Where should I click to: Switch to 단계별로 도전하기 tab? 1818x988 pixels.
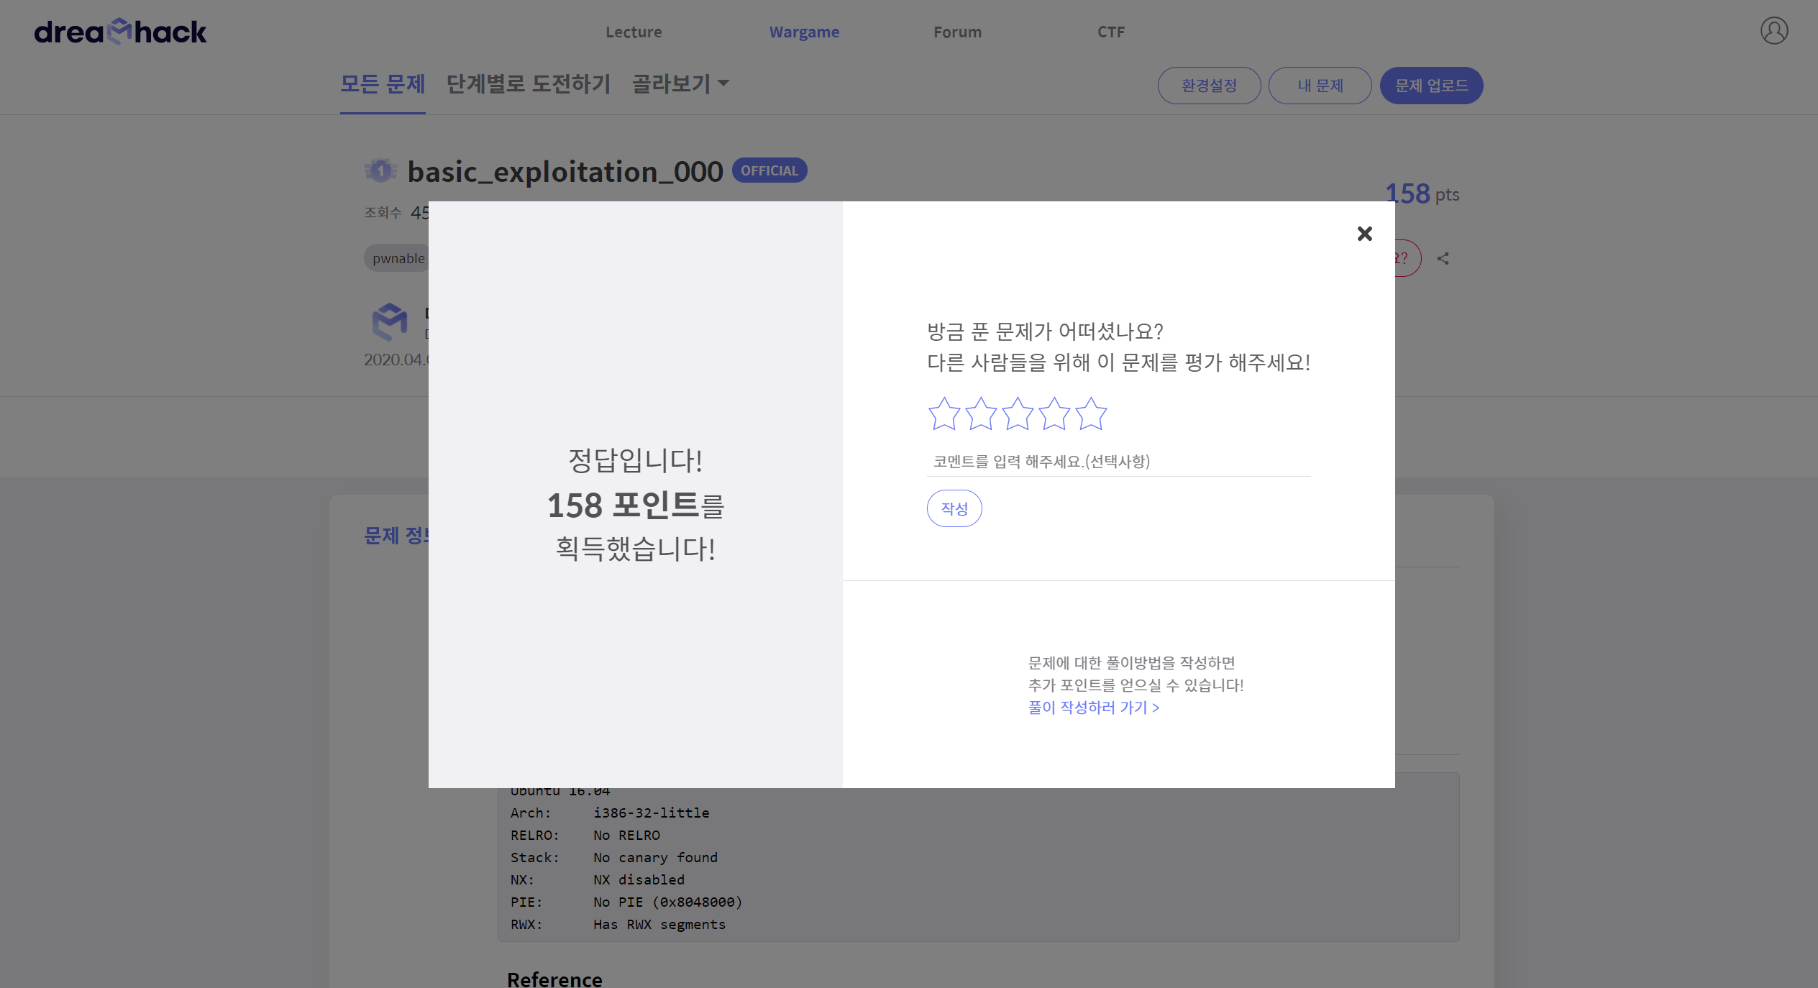pyautogui.click(x=528, y=84)
